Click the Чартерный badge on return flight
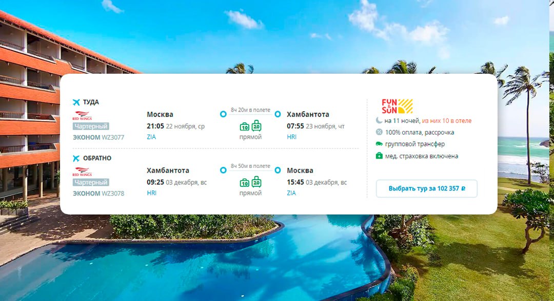Image resolution: width=554 pixels, height=301 pixels. click(91, 182)
